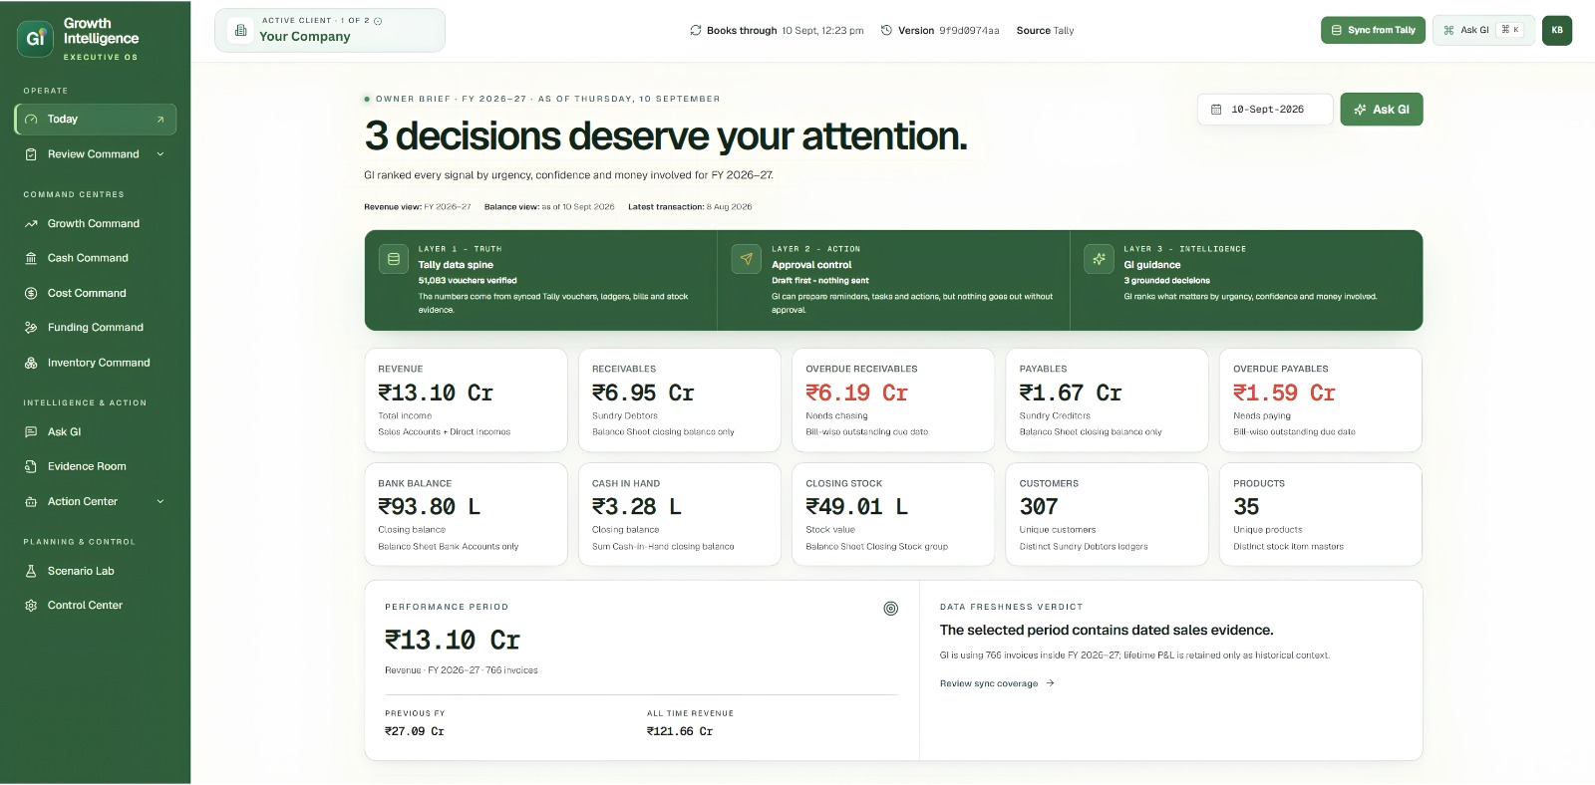Click the calendar icon in date field
Screen dimensions: 1595x785
coord(1216,110)
